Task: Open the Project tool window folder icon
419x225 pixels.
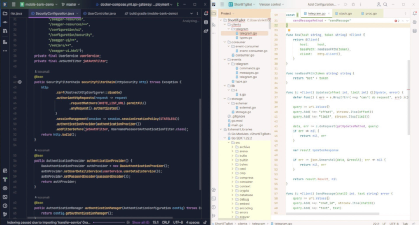Action: click(214, 13)
